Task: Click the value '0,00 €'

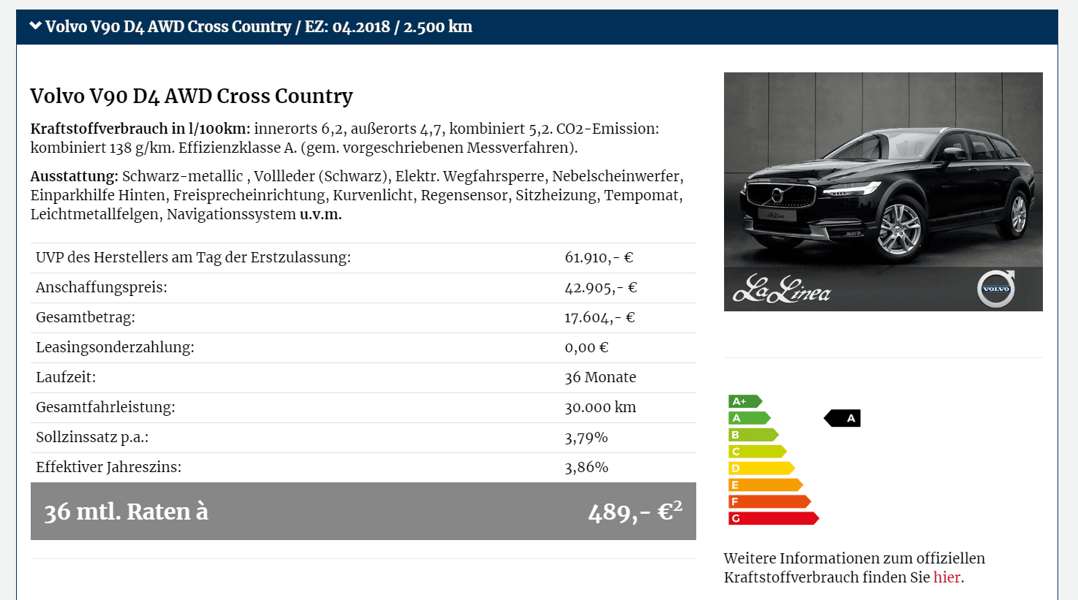Action: coord(587,348)
